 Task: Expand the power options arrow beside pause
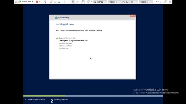(40, 2)
